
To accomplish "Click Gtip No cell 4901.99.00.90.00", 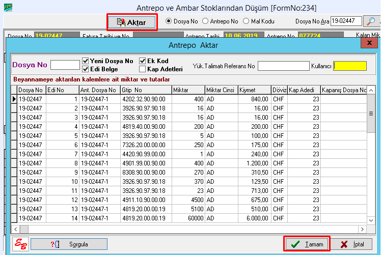I will pos(146,163).
